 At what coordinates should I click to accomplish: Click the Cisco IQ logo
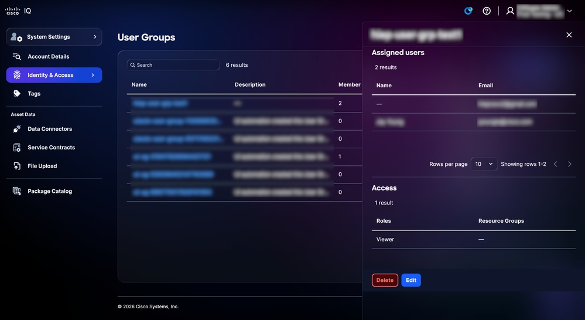(18, 11)
